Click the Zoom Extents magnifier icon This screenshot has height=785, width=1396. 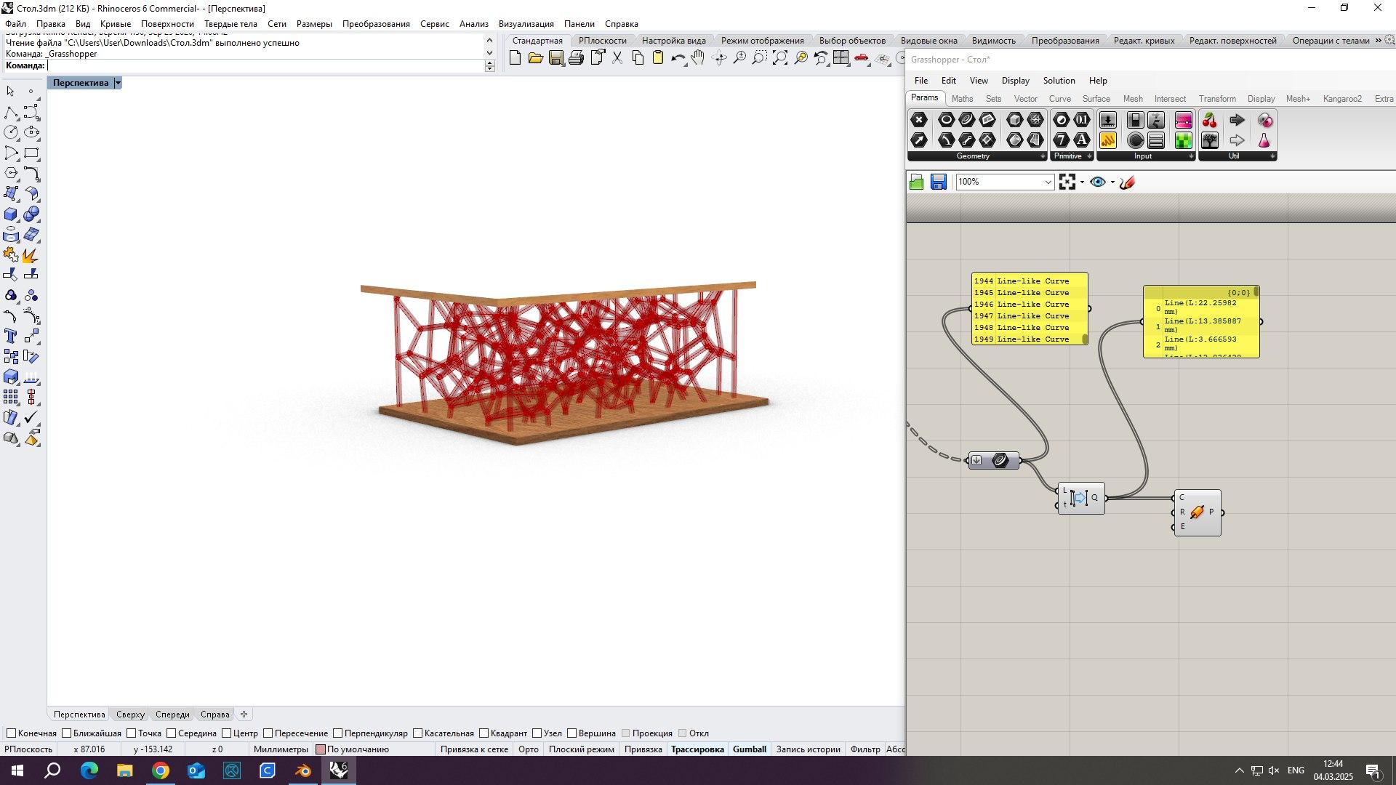tap(780, 58)
